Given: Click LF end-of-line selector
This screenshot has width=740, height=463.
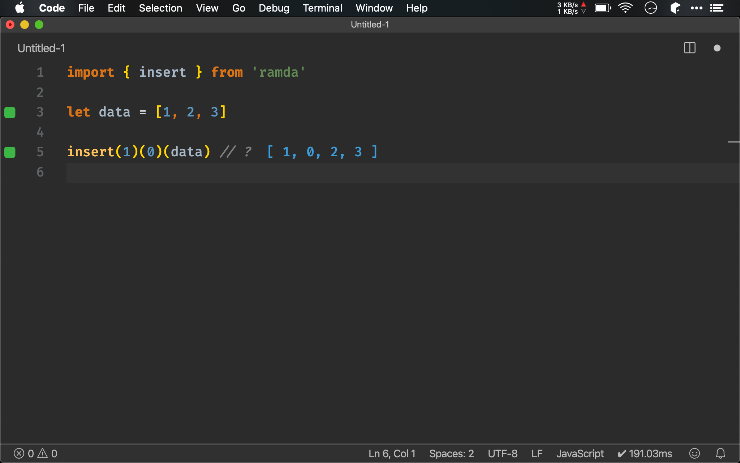Looking at the screenshot, I should click(x=537, y=454).
